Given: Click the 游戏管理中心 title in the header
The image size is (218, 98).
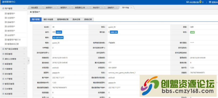Looking at the screenshot, I should (x=9, y=2).
